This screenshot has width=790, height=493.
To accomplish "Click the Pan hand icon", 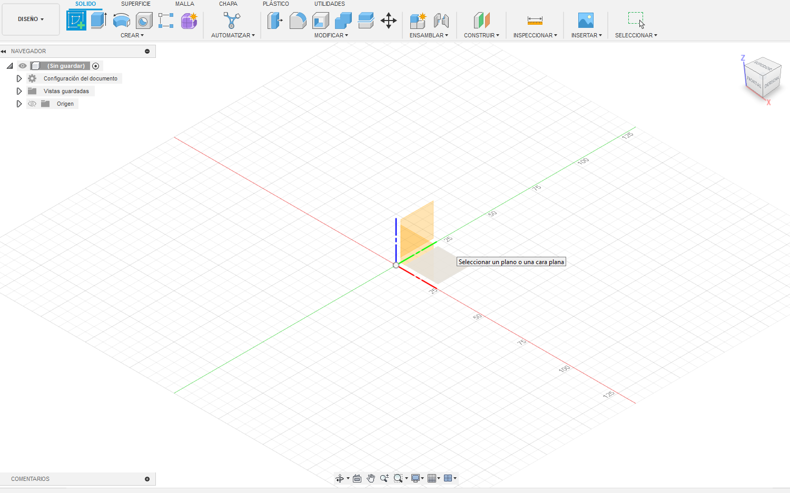I will [x=371, y=478].
